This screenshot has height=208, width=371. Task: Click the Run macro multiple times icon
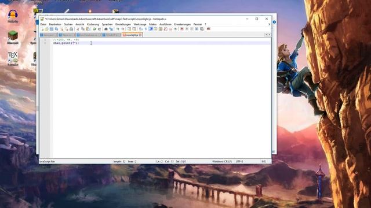click(x=197, y=29)
